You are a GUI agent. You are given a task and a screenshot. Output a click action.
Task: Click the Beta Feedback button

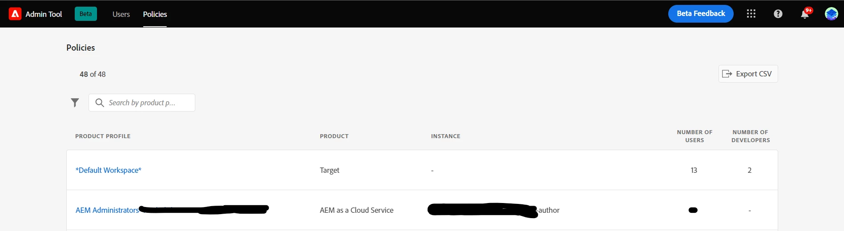point(701,14)
